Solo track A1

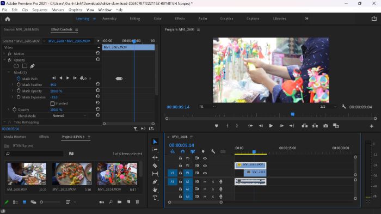(x=213, y=182)
